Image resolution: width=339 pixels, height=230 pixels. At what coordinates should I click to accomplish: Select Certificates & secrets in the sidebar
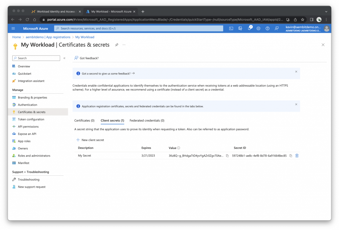(x=38, y=112)
